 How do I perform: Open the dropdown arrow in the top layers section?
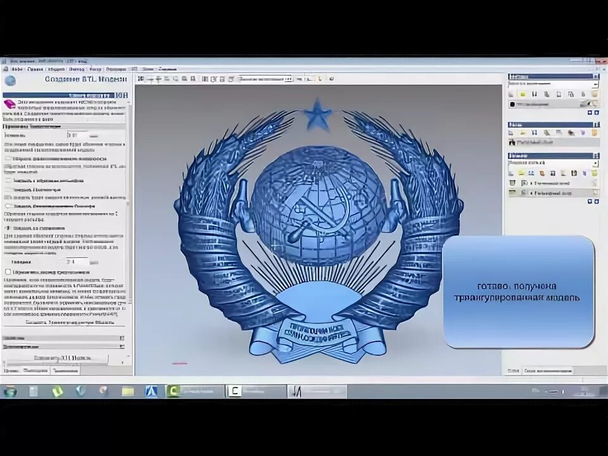click(595, 84)
